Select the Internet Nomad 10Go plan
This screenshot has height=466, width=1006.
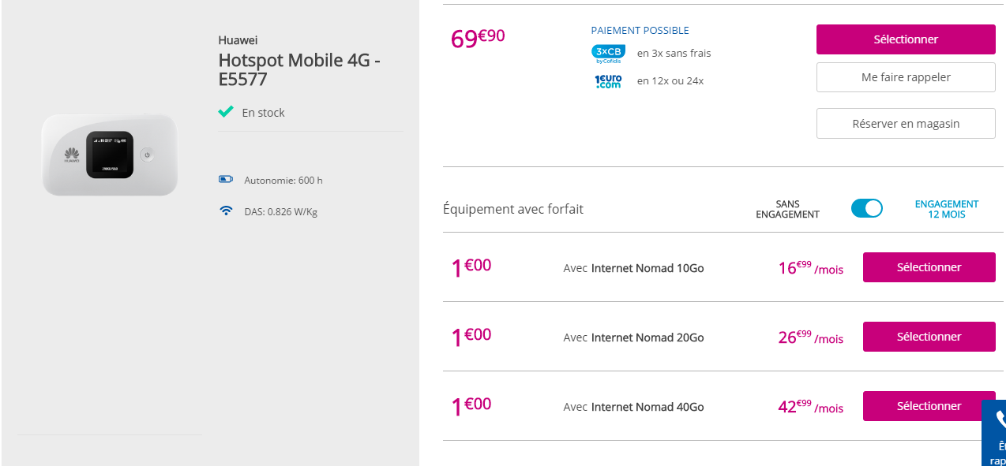pyautogui.click(x=929, y=267)
